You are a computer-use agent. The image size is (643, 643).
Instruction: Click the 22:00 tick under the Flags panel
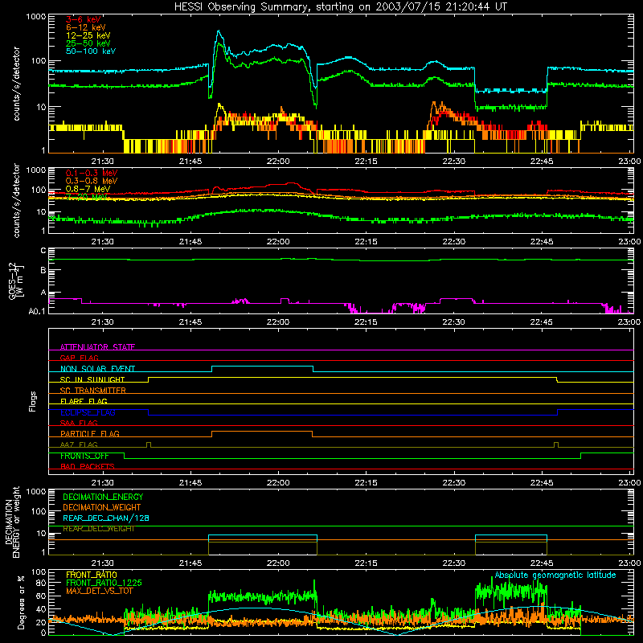(278, 483)
